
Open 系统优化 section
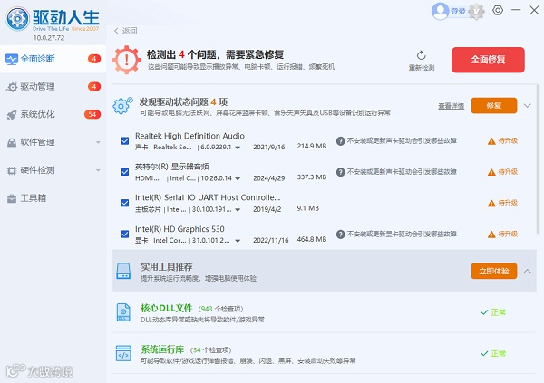53,114
